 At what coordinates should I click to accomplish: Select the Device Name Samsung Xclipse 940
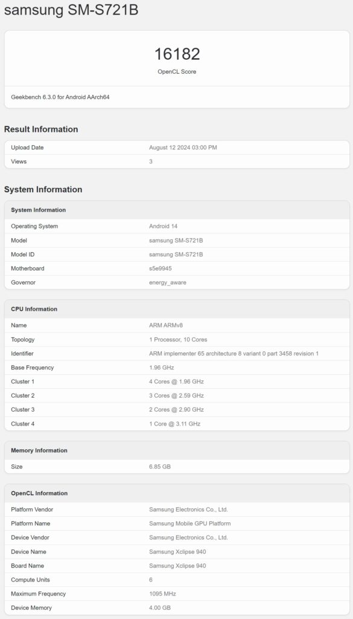pyautogui.click(x=177, y=552)
